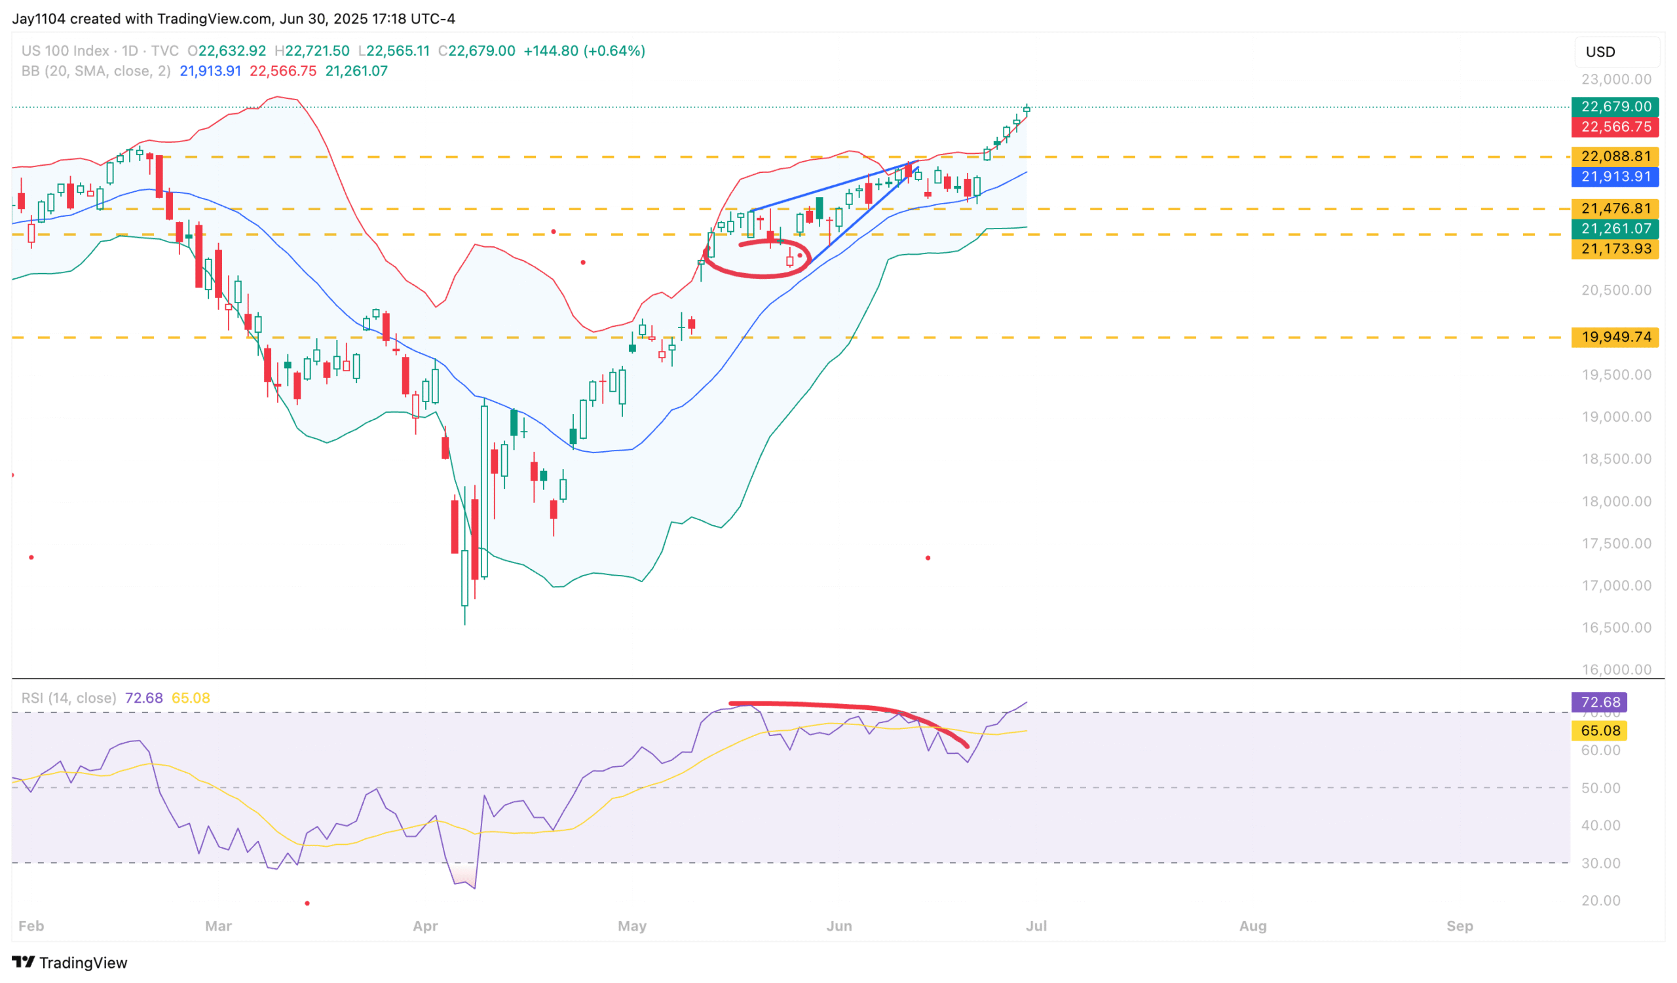This screenshot has height=983, width=1677.
Task: Click the 19,000.00 price scale tick
Action: 1616,417
